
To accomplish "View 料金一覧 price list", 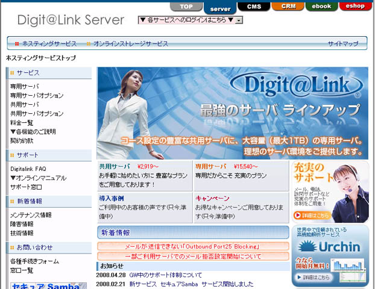I will [x=22, y=123].
